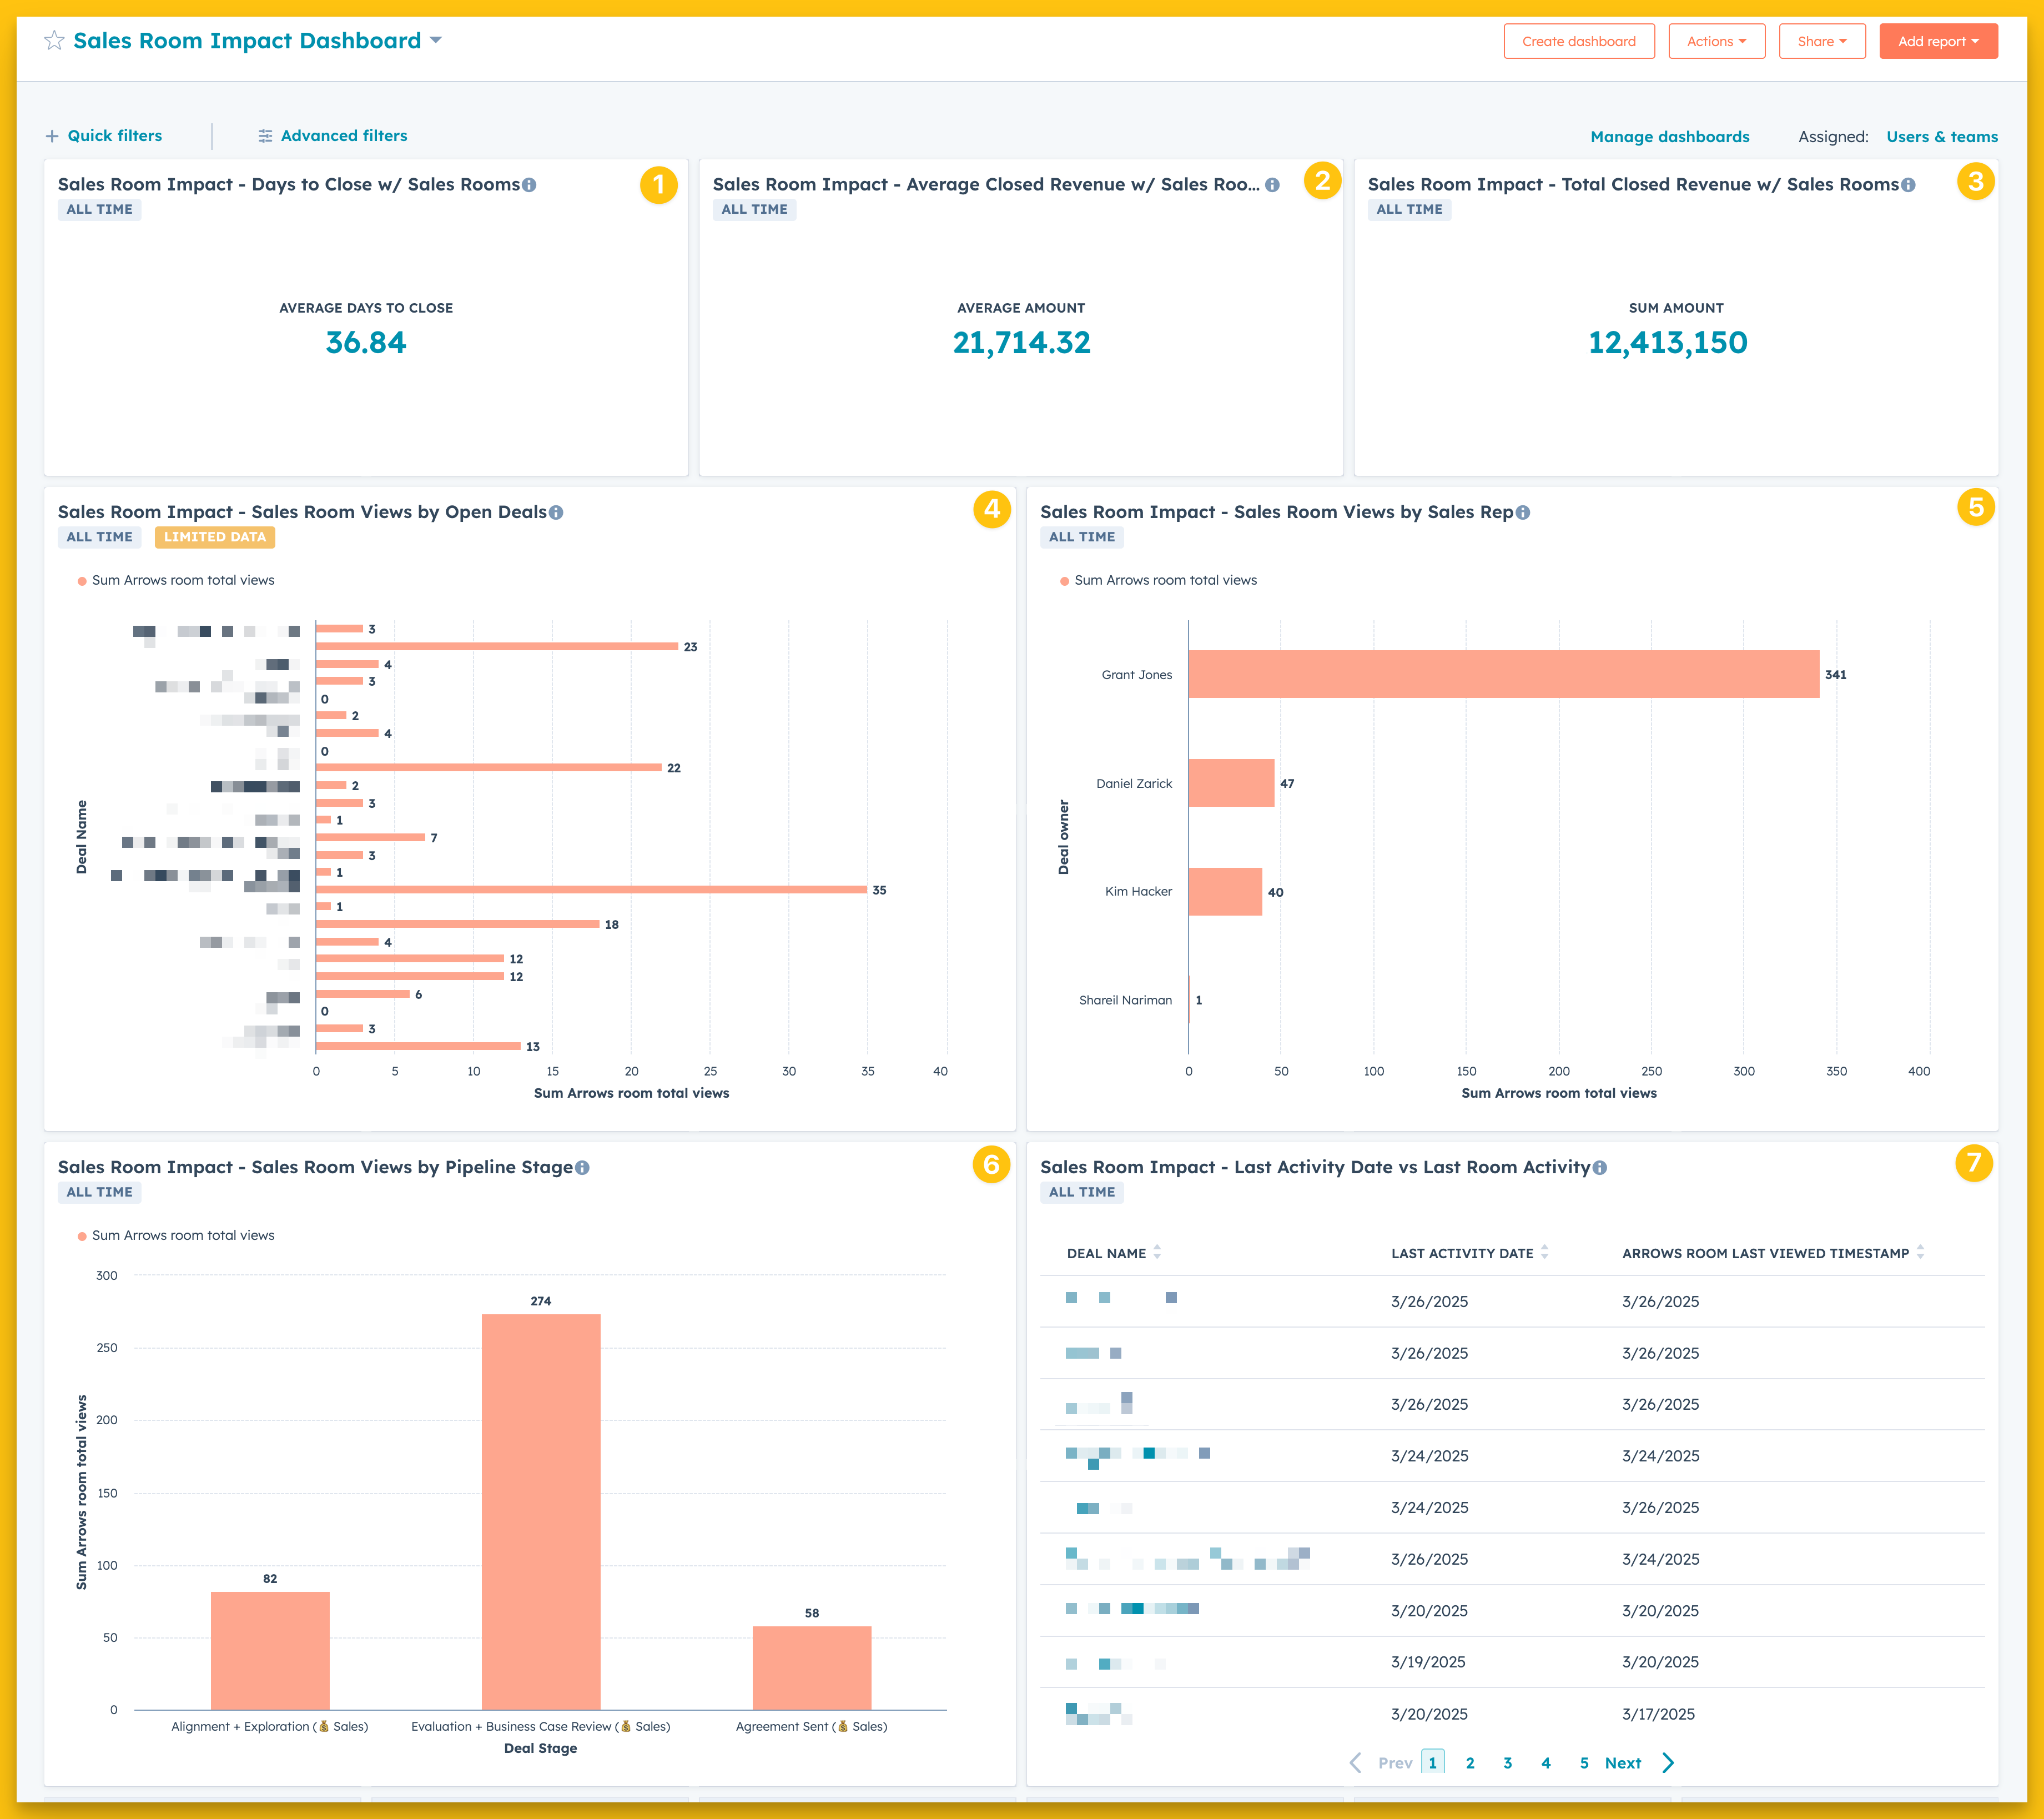2044x1819 pixels.
Task: Click info icon next to Views by Pipeline Stage title
Action: [x=582, y=1168]
